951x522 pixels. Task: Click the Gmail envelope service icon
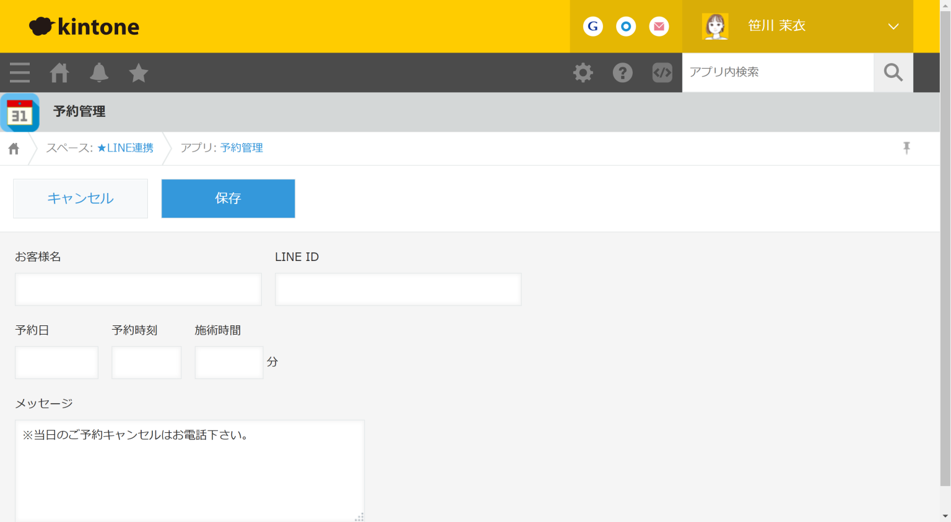tap(659, 26)
